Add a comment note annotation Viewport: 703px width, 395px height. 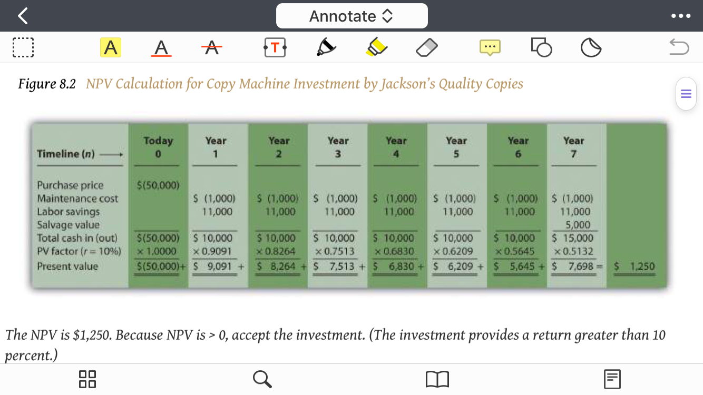tap(490, 47)
